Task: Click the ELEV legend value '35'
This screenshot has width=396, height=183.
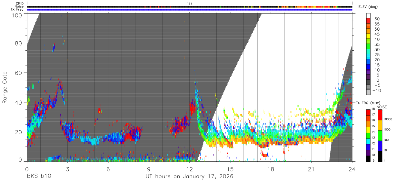Action: [x=376, y=45]
